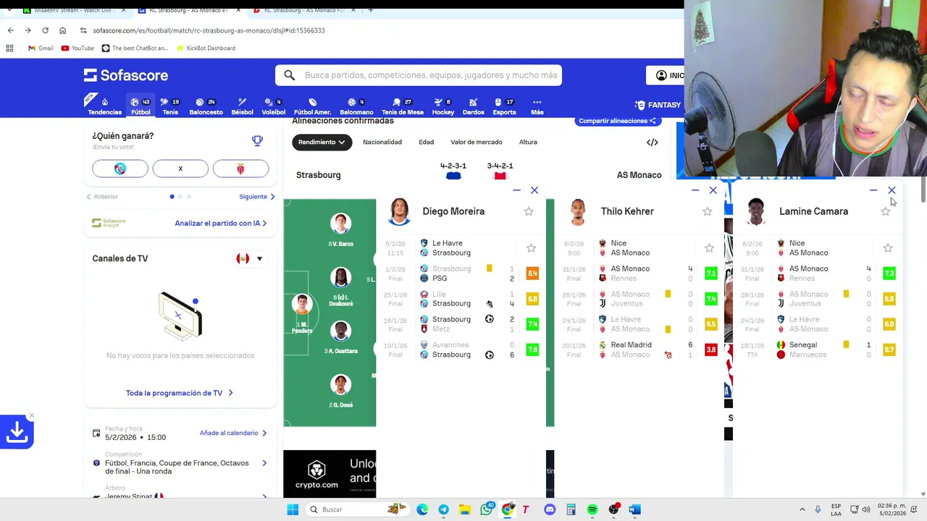Go back to Anterior card
927x521 pixels.
click(102, 197)
